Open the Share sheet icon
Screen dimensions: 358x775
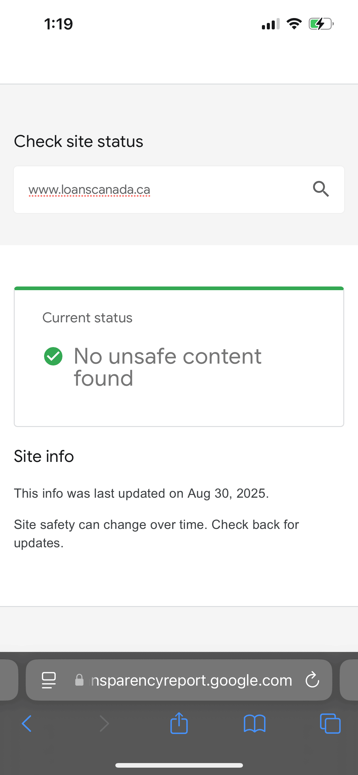(x=179, y=723)
